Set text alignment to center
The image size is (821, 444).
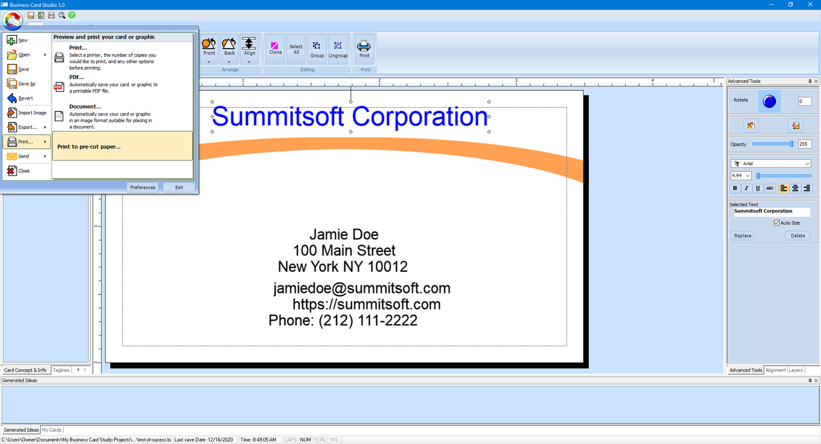click(x=795, y=189)
